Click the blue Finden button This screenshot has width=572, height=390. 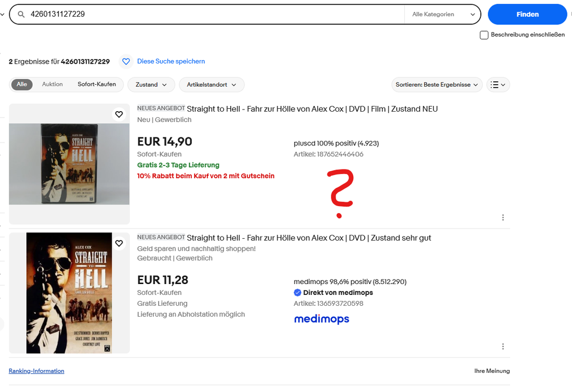[527, 14]
